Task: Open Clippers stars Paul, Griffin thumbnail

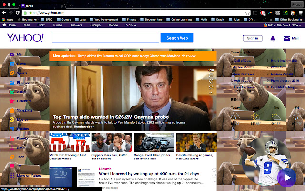Action: (112, 142)
